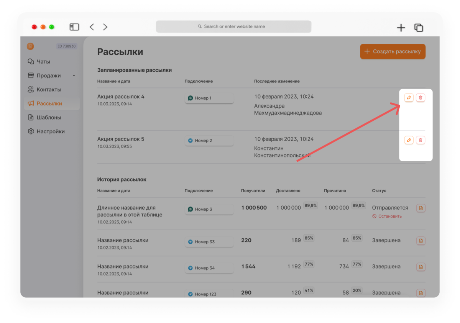Click Запланированные рассылки section heading
Screen dimensions: 460x323
(135, 70)
